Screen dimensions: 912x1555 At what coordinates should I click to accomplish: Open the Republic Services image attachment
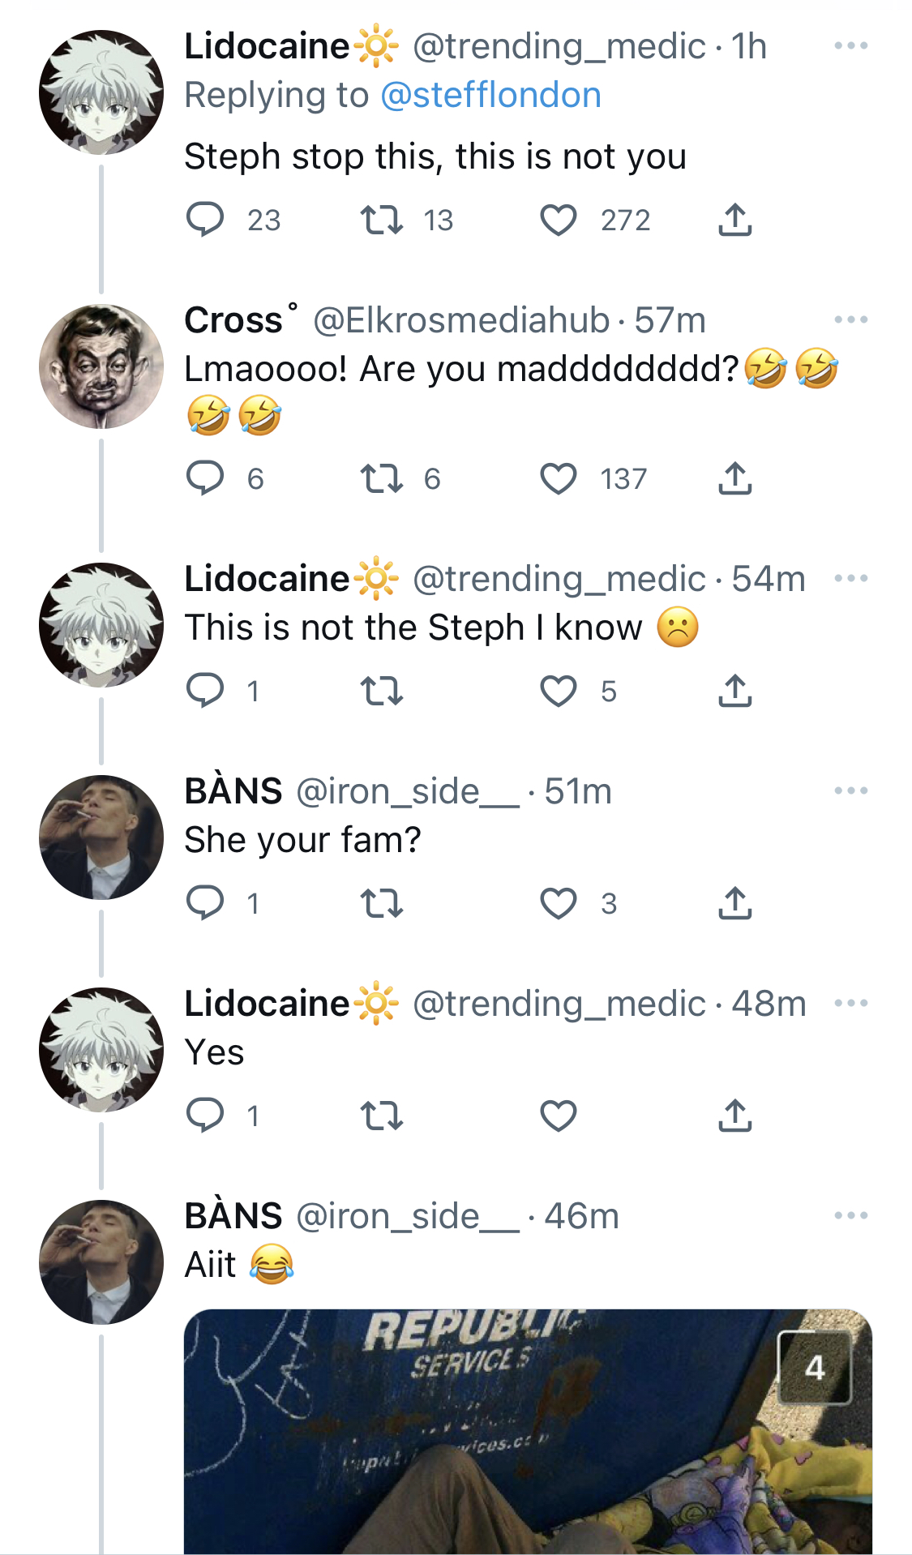[x=528, y=1432]
